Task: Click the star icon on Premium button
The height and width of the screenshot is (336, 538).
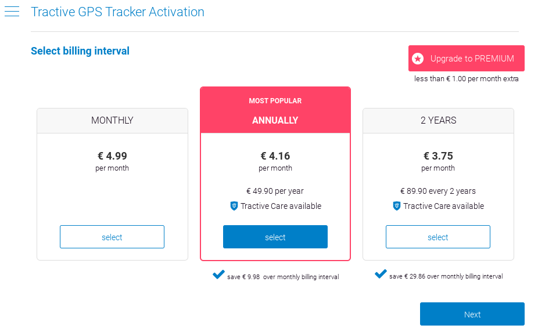Action: click(x=418, y=59)
